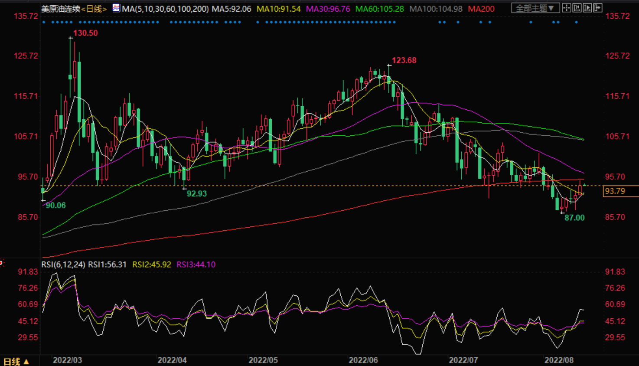Expand the 日线 period selector at the bottom
Viewport: 639px width, 366px height.
[16, 361]
